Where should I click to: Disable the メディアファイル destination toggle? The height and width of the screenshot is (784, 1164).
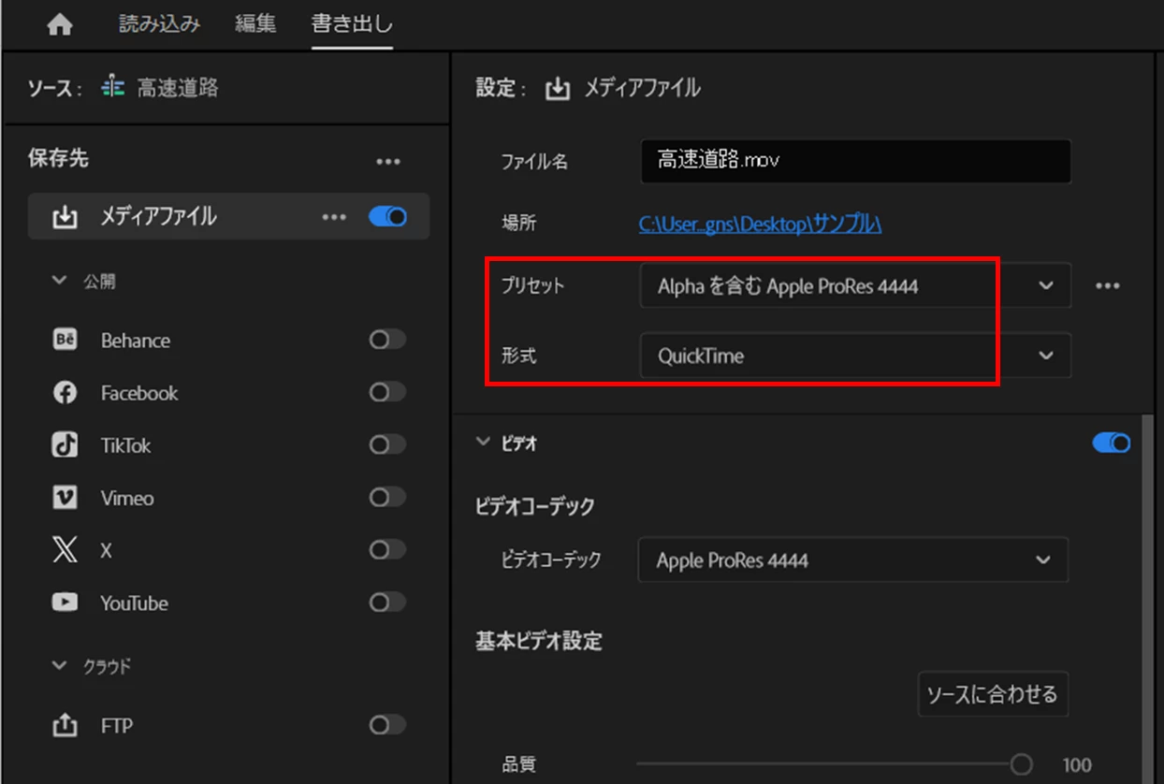tap(387, 217)
